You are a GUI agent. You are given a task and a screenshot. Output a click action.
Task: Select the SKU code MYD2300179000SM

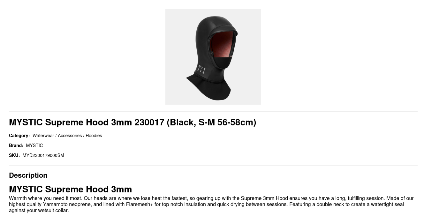[x=43, y=155]
